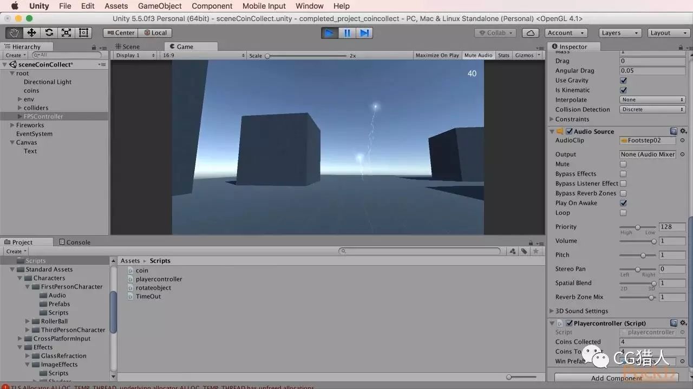This screenshot has width=693, height=389.
Task: Enable Bypass Reverb Zones checkbox
Action: coord(623,193)
